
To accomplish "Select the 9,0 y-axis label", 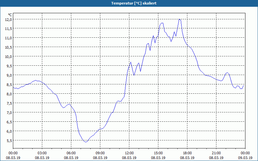I will pos(10,76).
